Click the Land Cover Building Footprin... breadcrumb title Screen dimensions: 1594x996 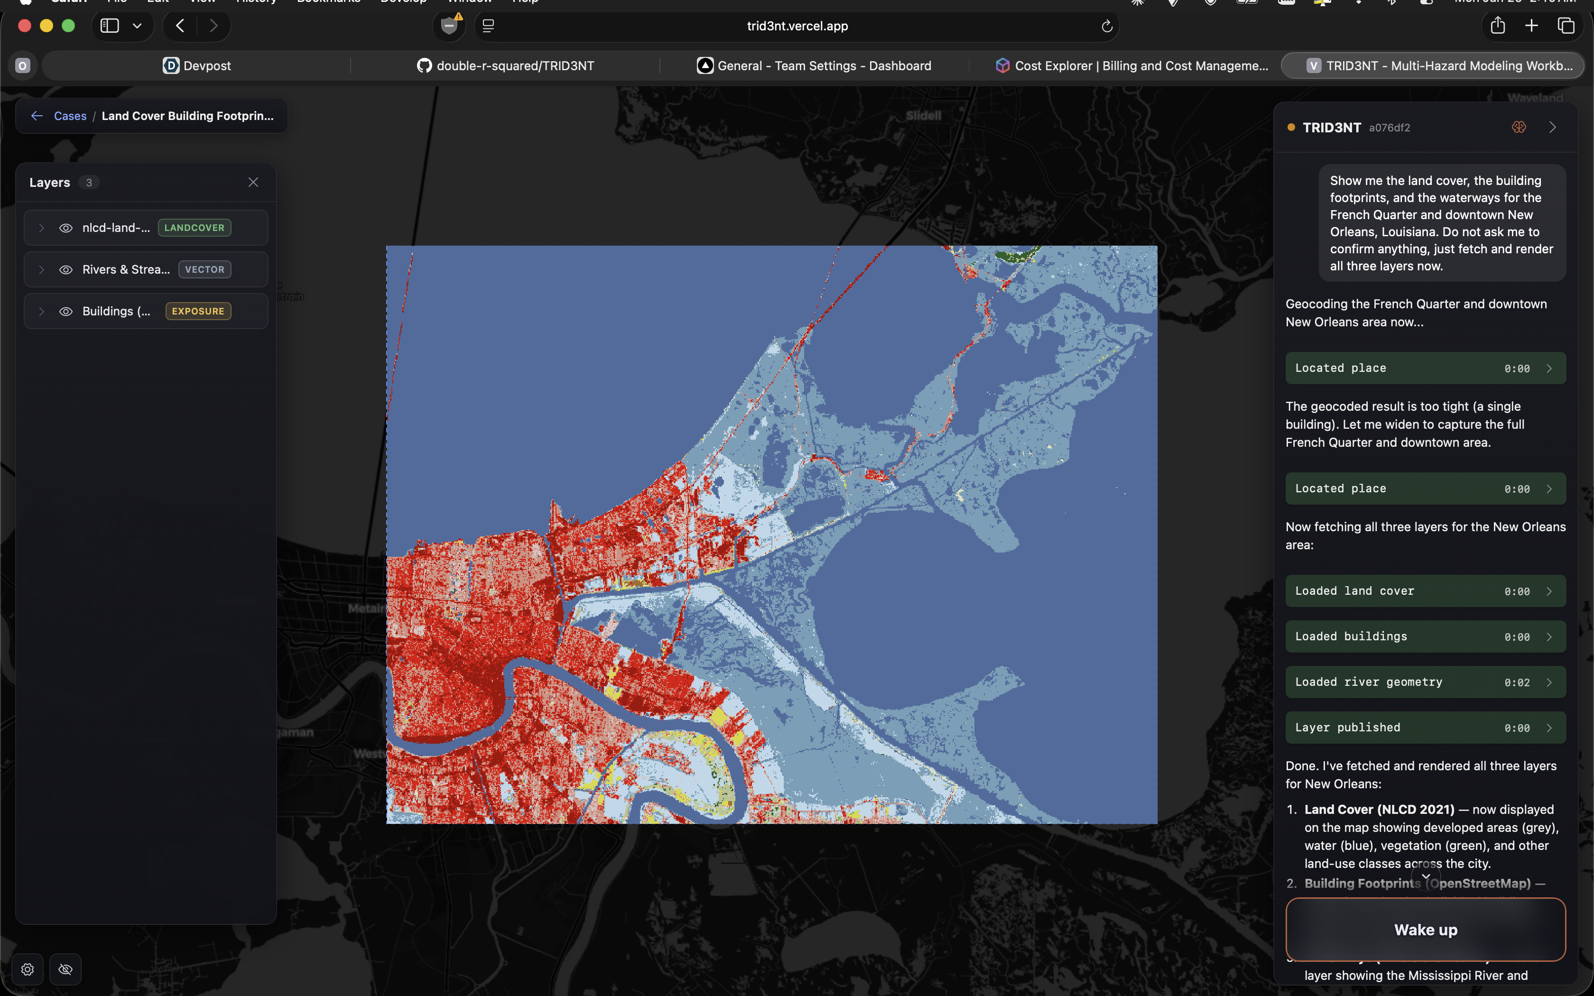coord(188,116)
